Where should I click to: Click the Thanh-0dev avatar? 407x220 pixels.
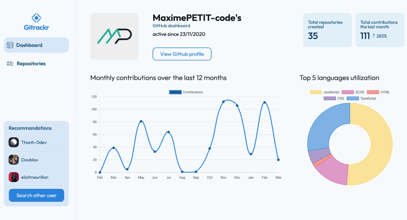[14, 143]
